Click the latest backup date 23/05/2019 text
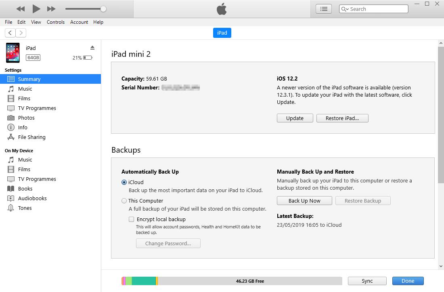 pyautogui.click(x=309, y=225)
